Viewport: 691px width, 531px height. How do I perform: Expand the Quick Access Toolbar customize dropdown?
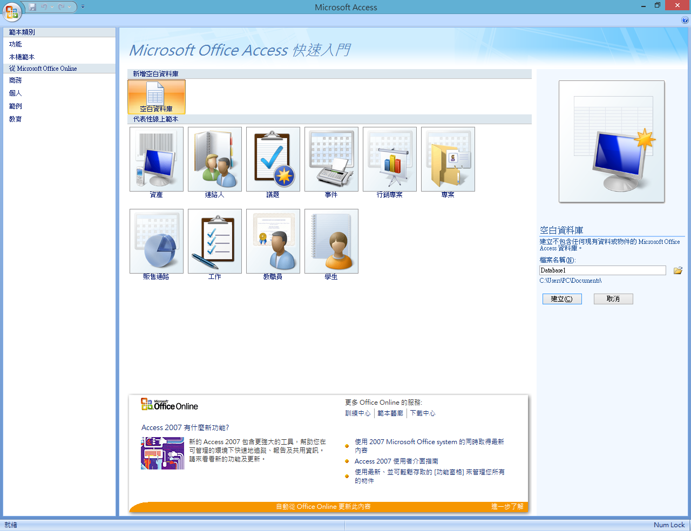(83, 7)
